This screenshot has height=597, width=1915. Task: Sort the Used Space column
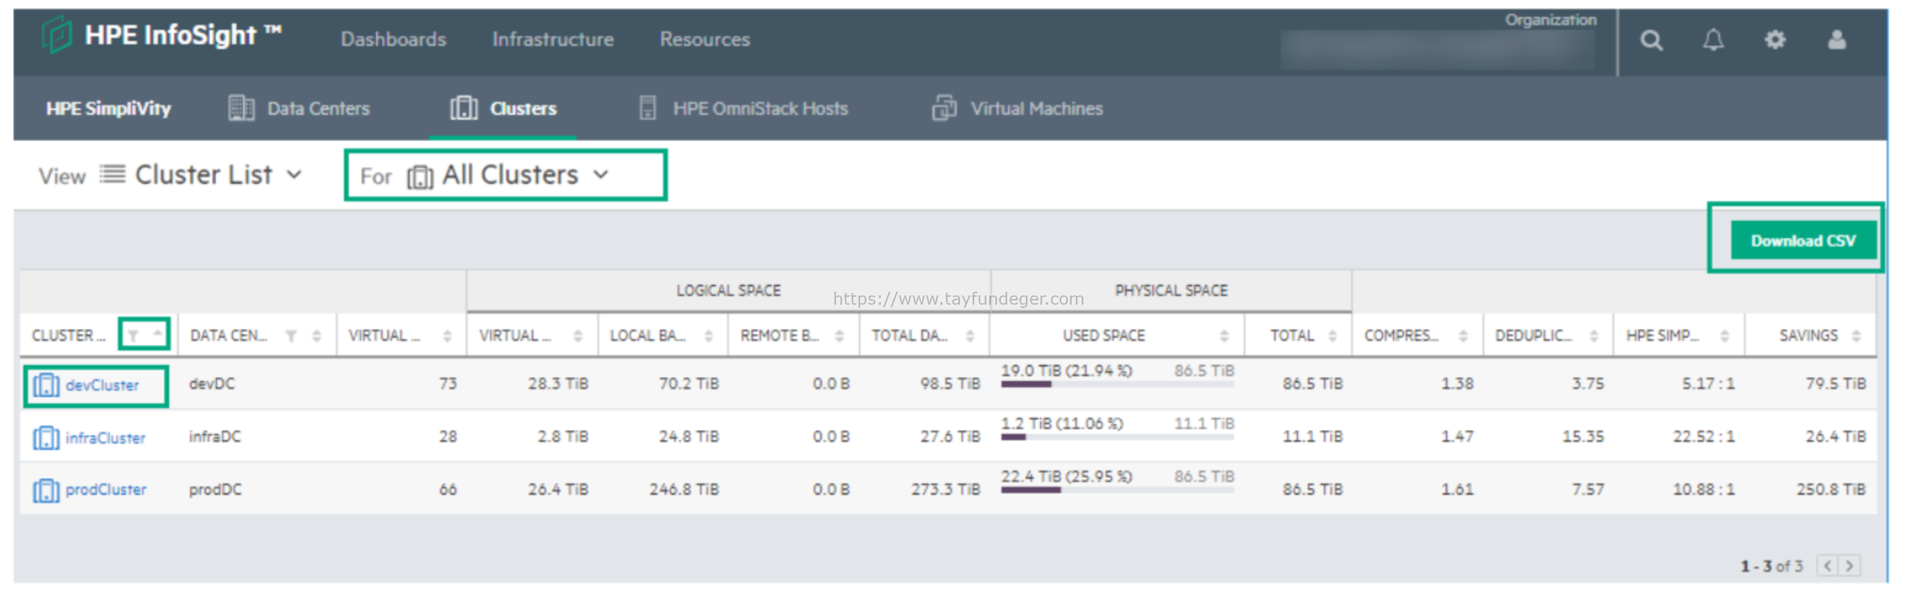point(1225,337)
